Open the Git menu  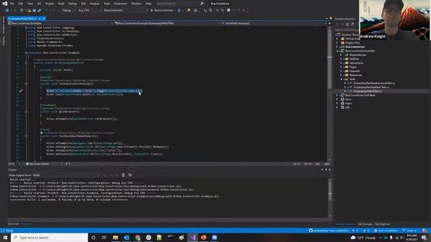[39, 3]
